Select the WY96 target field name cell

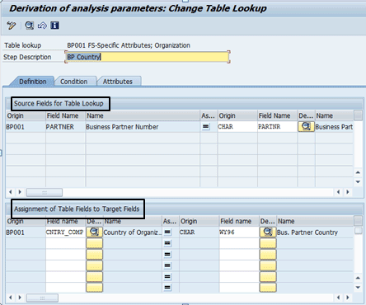239,232
